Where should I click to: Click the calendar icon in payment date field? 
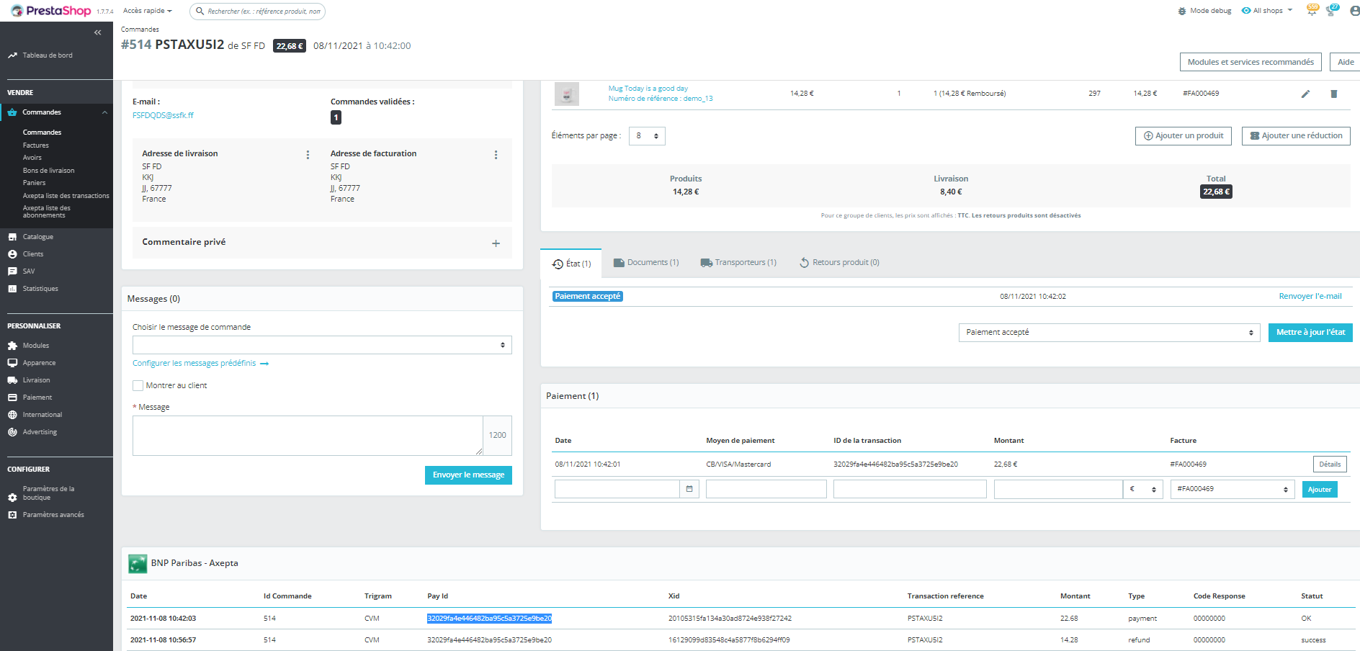pyautogui.click(x=689, y=489)
